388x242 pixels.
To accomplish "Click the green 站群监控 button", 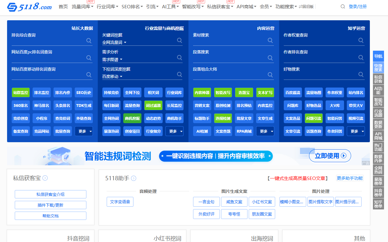I will pyautogui.click(x=21, y=92).
